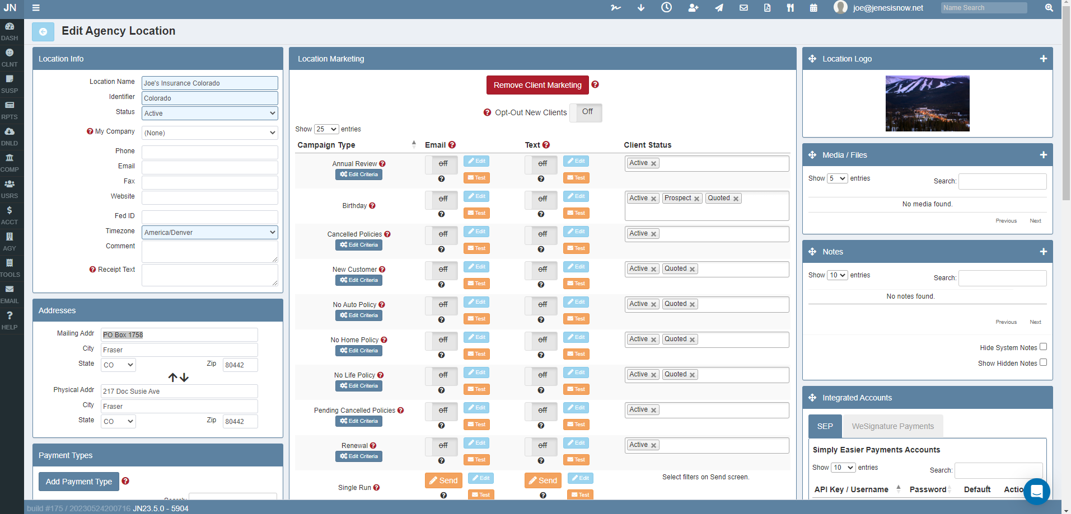The height and width of the screenshot is (514, 1071).
Task: Open the COMP sidebar item
Action: tap(10, 163)
